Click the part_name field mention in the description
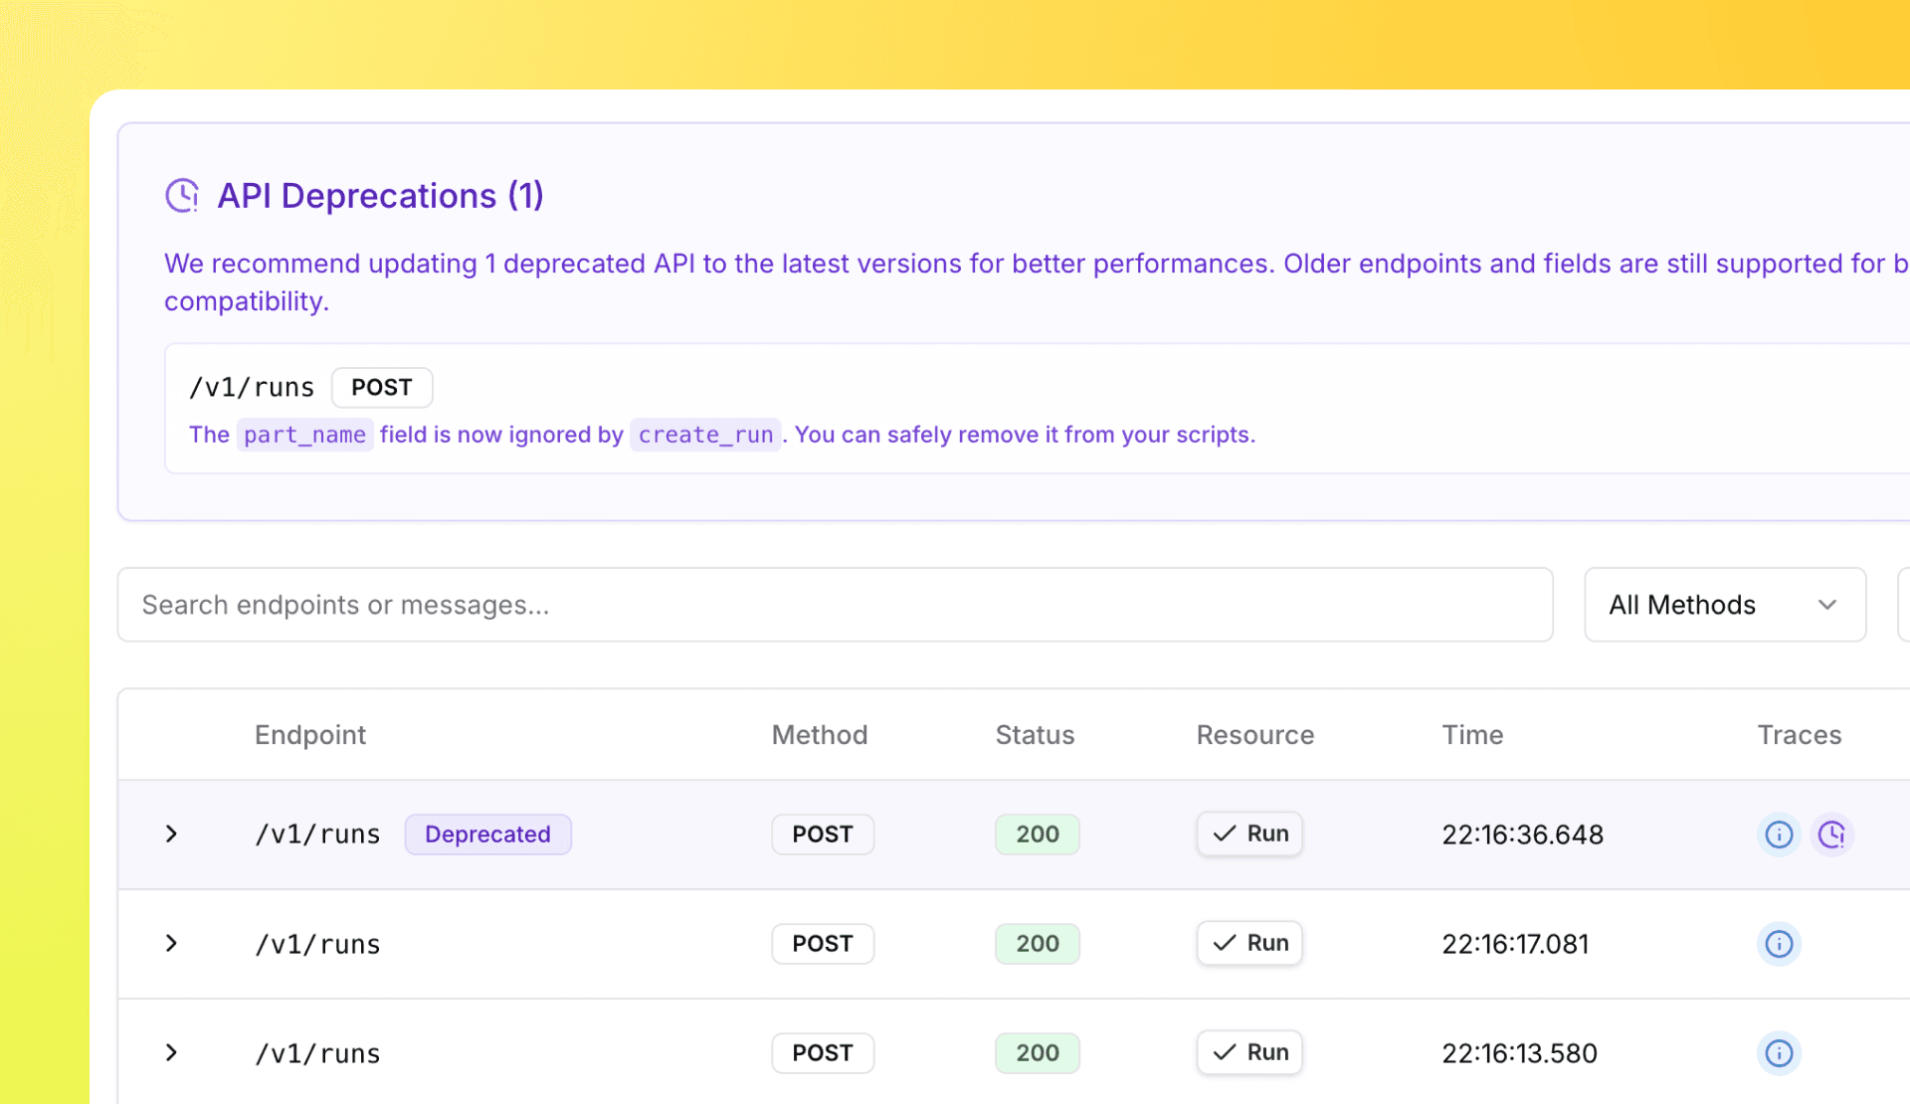The width and height of the screenshot is (1910, 1104). 304,435
